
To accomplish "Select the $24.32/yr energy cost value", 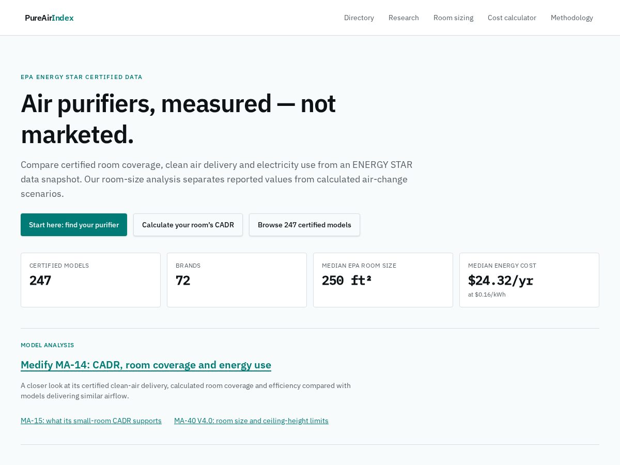I will 501,281.
